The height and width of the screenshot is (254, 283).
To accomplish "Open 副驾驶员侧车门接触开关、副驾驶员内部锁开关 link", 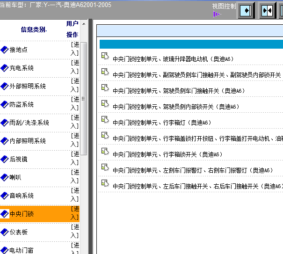I will (197, 75).
